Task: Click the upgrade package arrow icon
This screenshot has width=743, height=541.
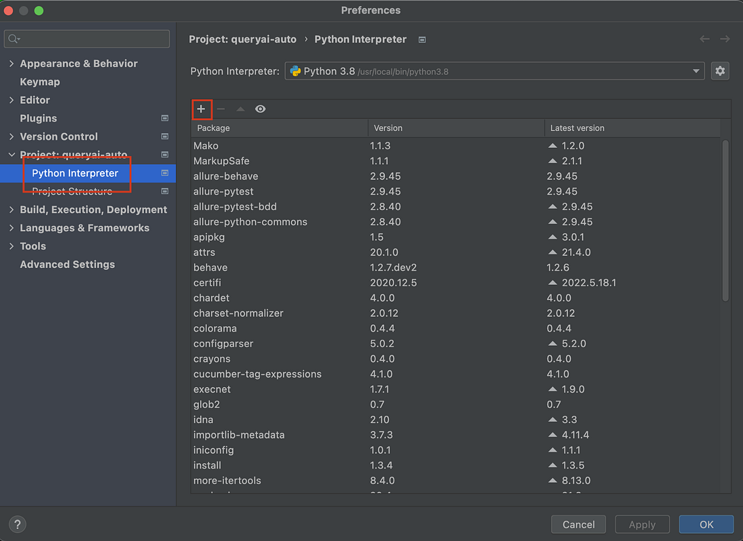Action: (x=240, y=109)
